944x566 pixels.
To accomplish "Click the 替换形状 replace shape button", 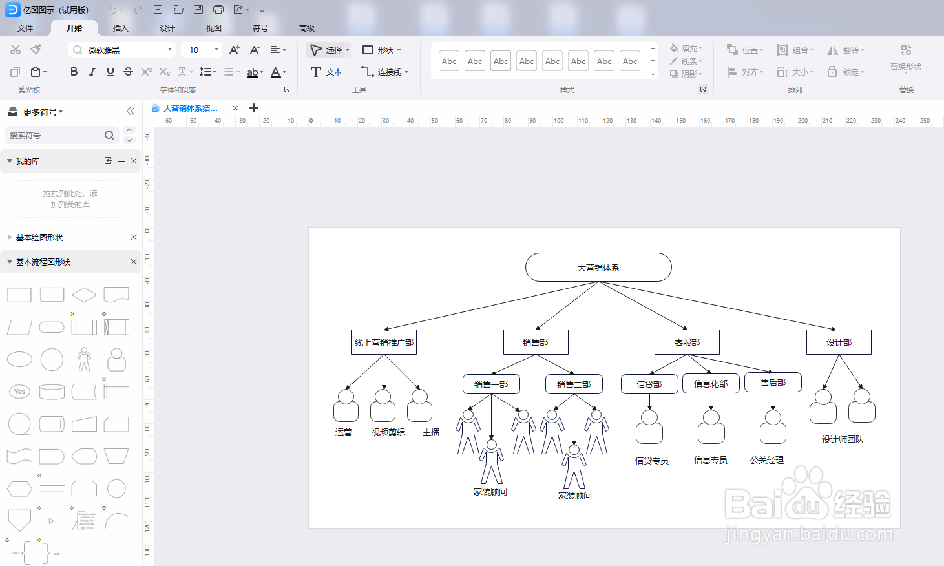I will [906, 58].
